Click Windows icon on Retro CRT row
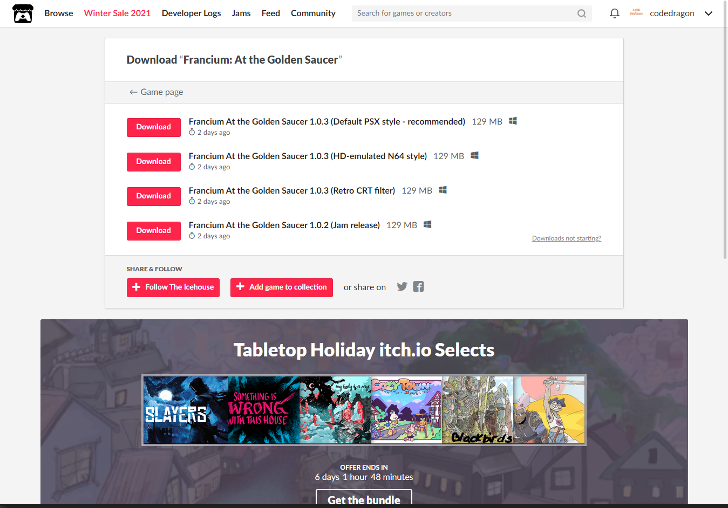728x508 pixels. (443, 190)
